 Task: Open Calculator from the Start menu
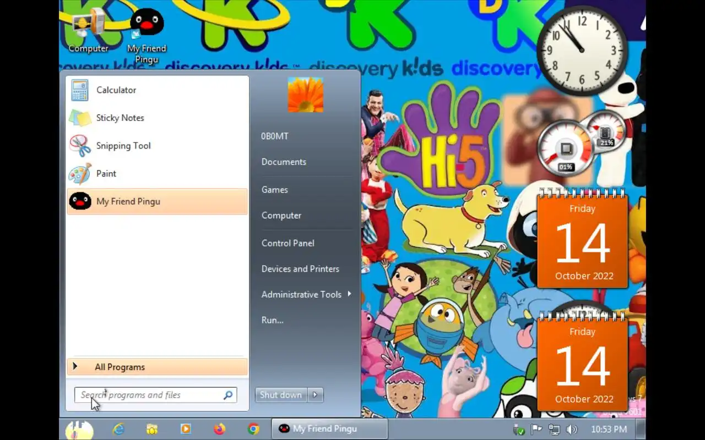click(157, 90)
